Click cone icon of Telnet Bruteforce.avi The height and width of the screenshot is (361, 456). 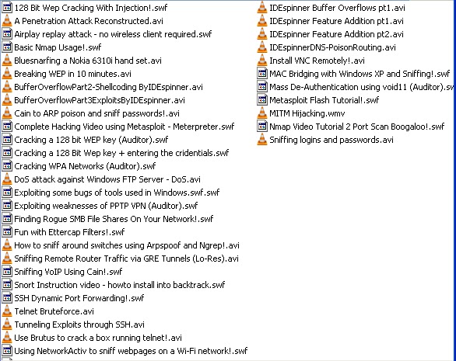[x=7, y=311]
